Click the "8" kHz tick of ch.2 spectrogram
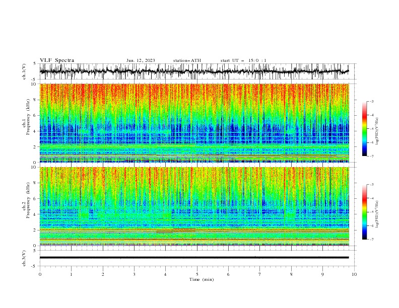Viewport: 399px width, 308px height. pos(36,183)
